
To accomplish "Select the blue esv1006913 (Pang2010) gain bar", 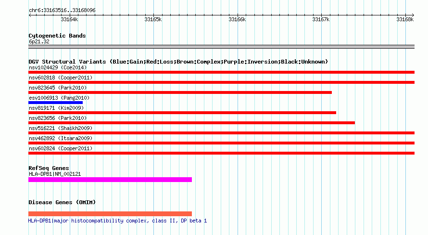I will [55, 103].
